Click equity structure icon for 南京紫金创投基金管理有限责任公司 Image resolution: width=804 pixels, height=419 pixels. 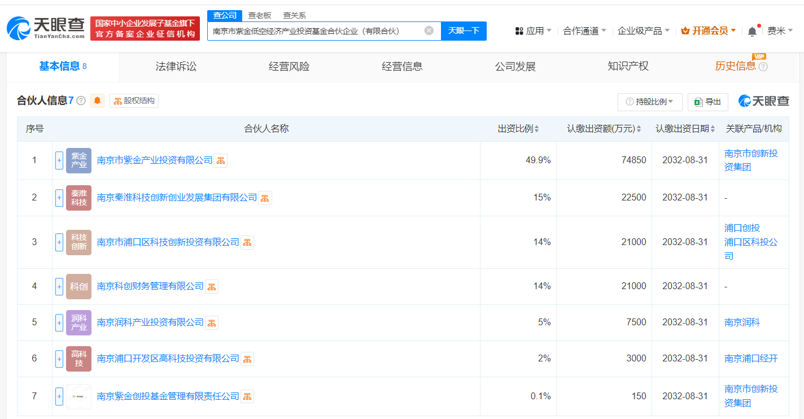tap(247, 396)
